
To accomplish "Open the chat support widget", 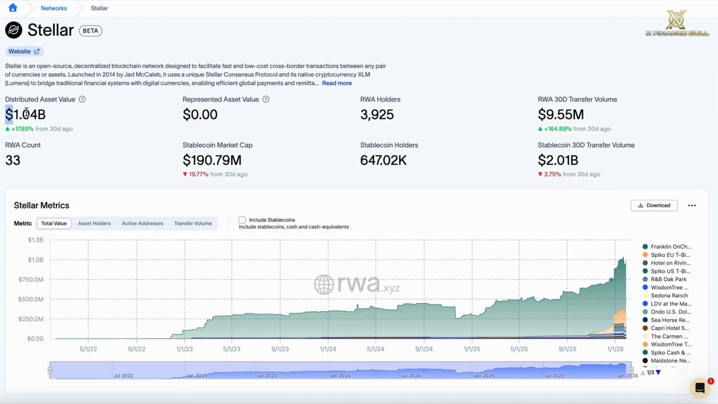I will (x=699, y=387).
